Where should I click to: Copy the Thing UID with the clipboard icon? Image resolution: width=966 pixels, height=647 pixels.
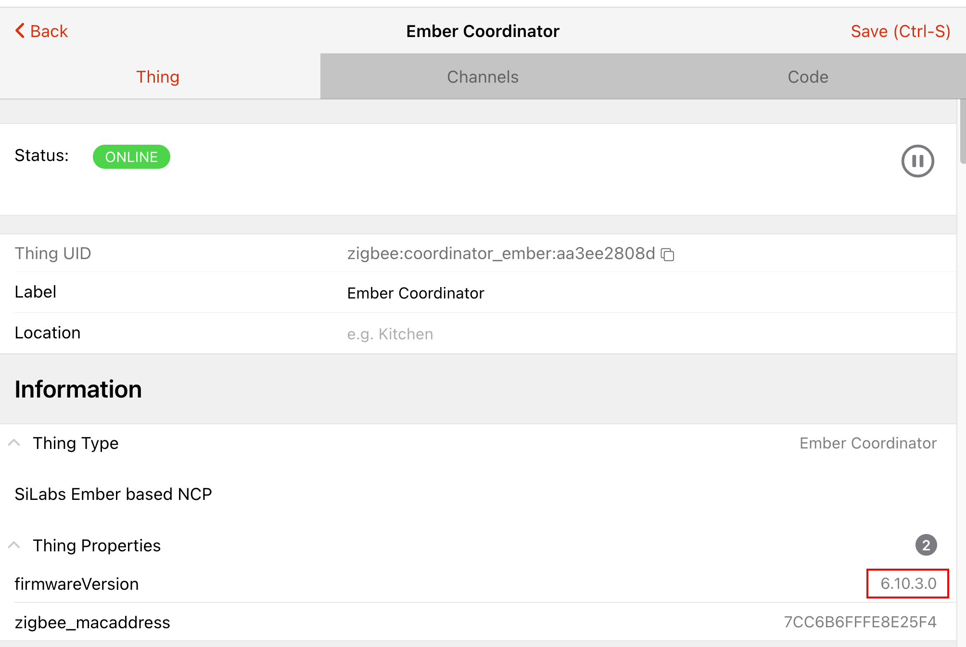668,254
